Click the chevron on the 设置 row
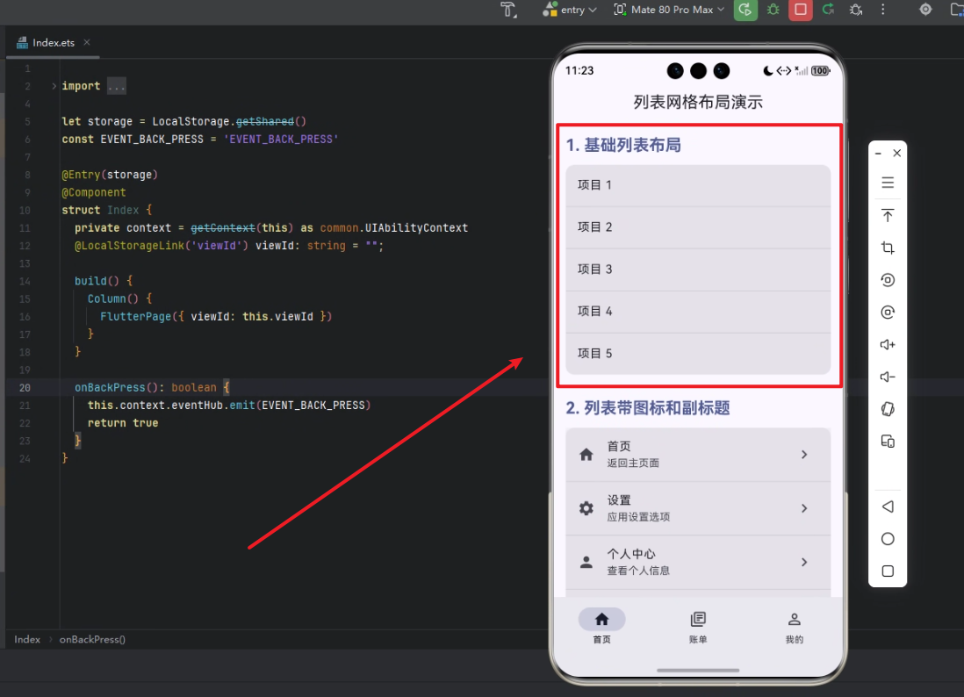The height and width of the screenshot is (697, 964). pos(804,508)
